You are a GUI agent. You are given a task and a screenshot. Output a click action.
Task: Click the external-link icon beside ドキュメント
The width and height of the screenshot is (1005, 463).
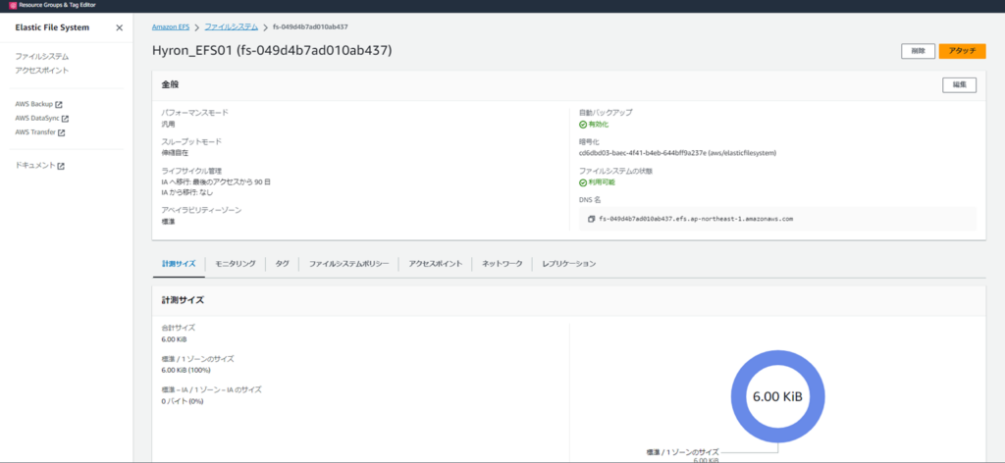[x=61, y=166]
